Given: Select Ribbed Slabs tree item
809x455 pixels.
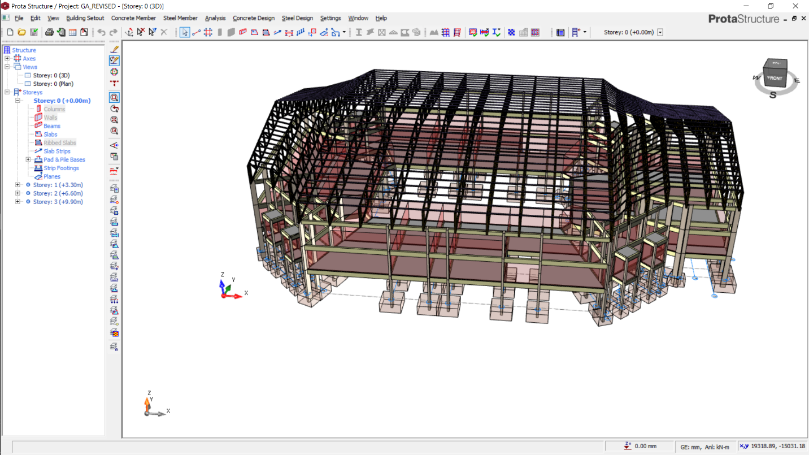Looking at the screenshot, I should coord(60,143).
